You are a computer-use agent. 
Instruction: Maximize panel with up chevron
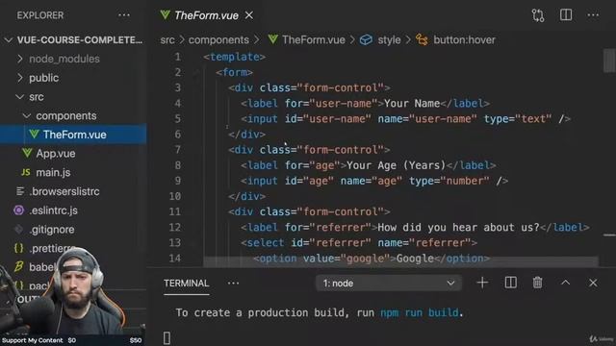tap(565, 283)
